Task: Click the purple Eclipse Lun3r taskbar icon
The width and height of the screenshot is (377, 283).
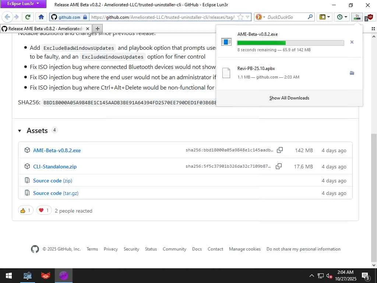Action: pos(63,276)
